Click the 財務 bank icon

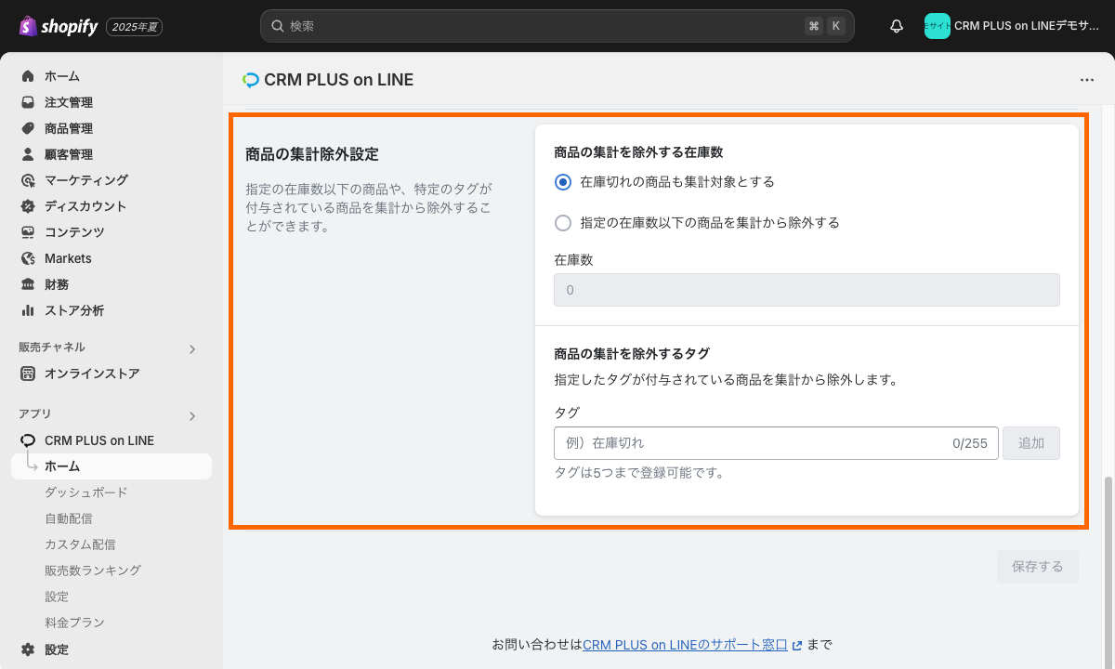pos(28,284)
